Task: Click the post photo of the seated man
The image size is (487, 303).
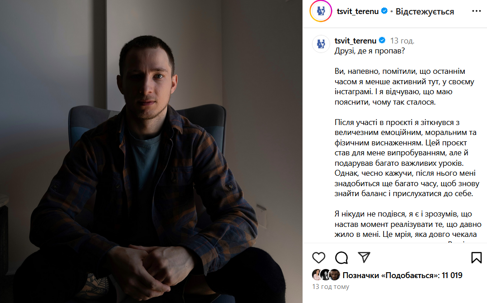Action: pos(151,151)
